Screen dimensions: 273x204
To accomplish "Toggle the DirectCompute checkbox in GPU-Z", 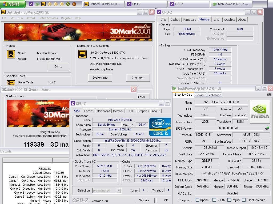I will pyautogui.click(x=244, y=200).
